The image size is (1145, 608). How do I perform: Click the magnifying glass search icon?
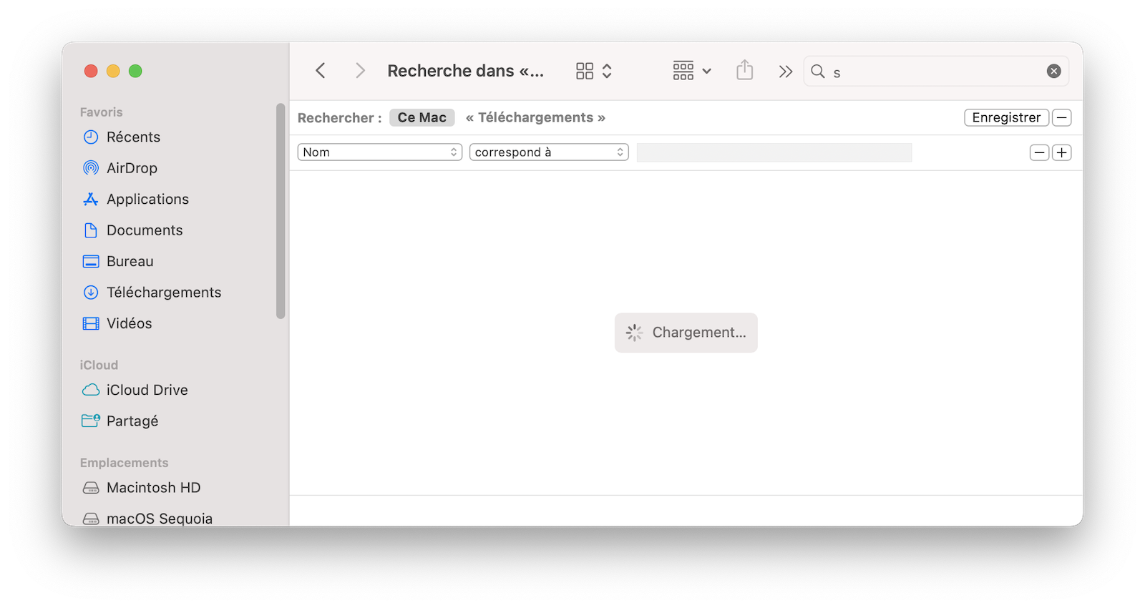[818, 71]
